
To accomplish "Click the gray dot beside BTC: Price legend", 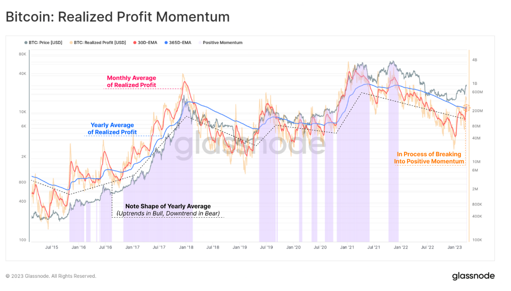I will pos(26,43).
